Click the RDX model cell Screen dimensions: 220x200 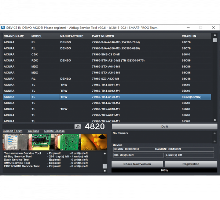[35, 61]
